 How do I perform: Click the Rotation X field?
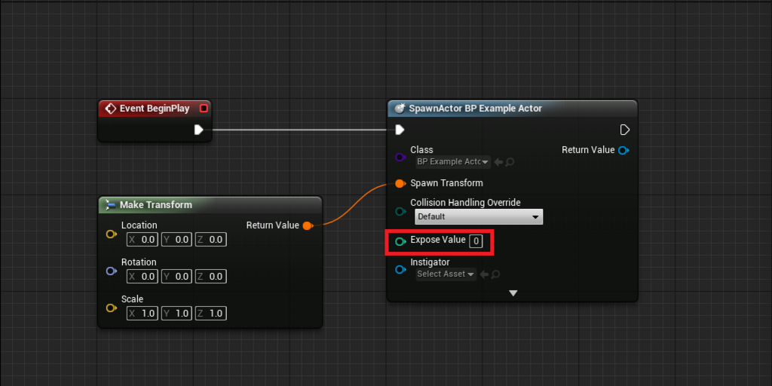coord(142,277)
